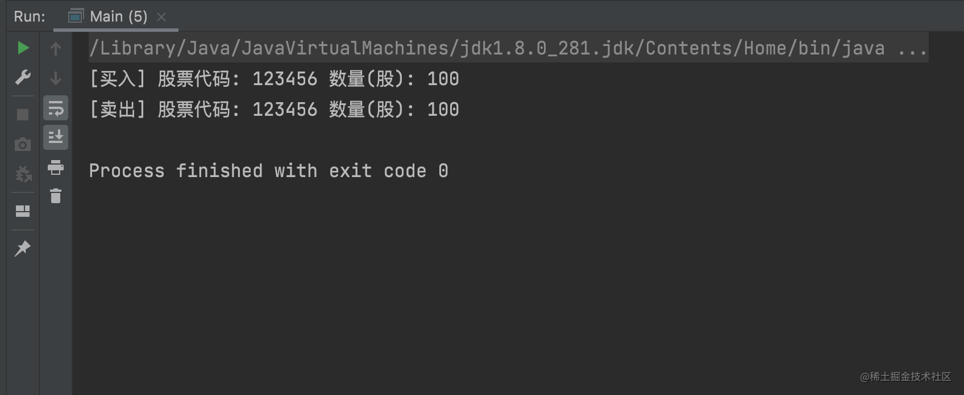Navigate down the stack trace
Image resolution: width=964 pixels, height=395 pixels.
point(55,77)
